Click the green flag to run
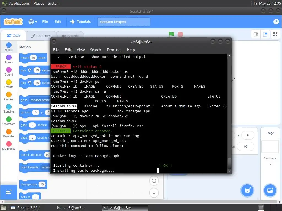Viewport: 282px width, 211px height. tap(171, 34)
